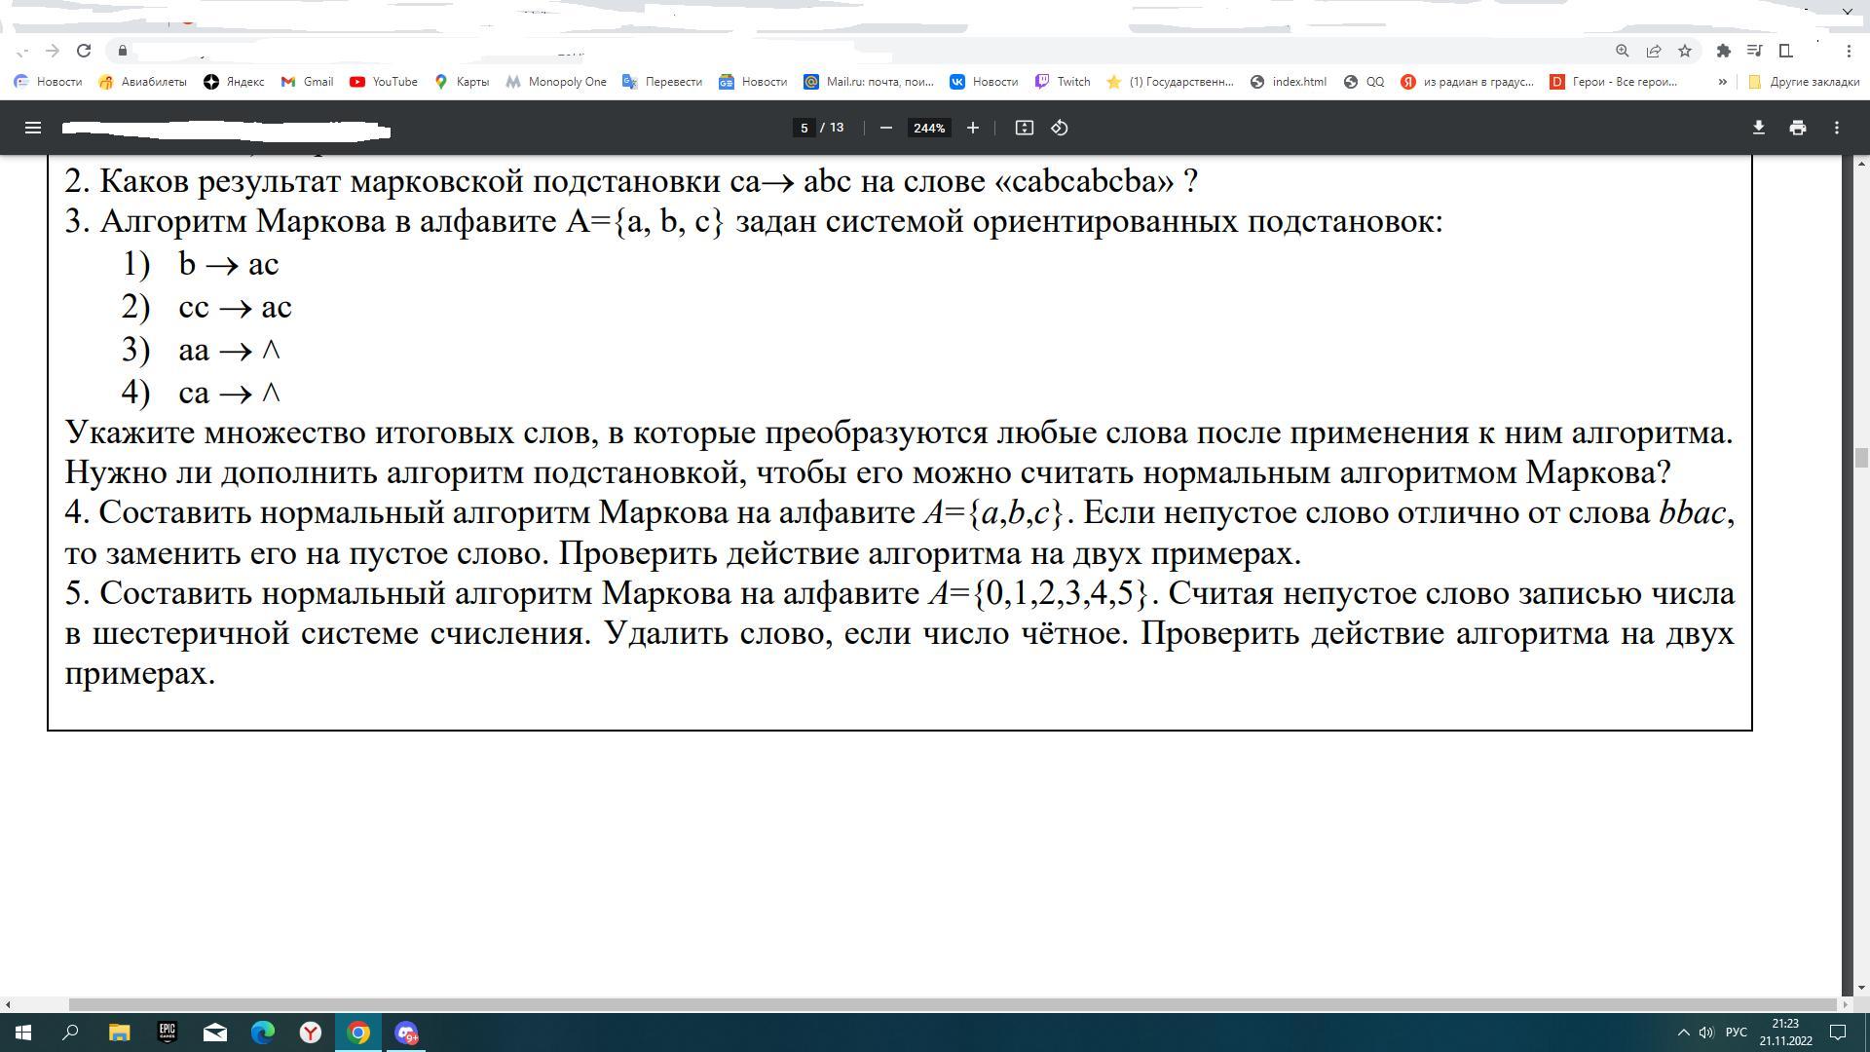
Task: Zoom out the PDF document
Action: [885, 128]
